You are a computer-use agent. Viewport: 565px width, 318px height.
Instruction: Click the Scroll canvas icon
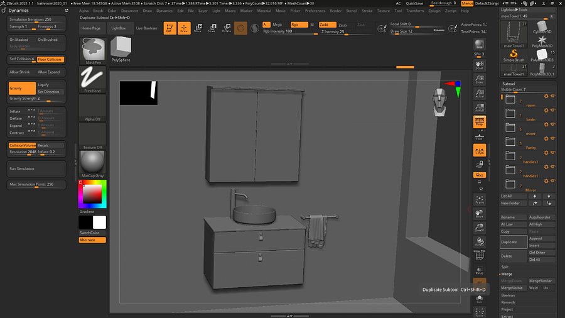coord(480,65)
